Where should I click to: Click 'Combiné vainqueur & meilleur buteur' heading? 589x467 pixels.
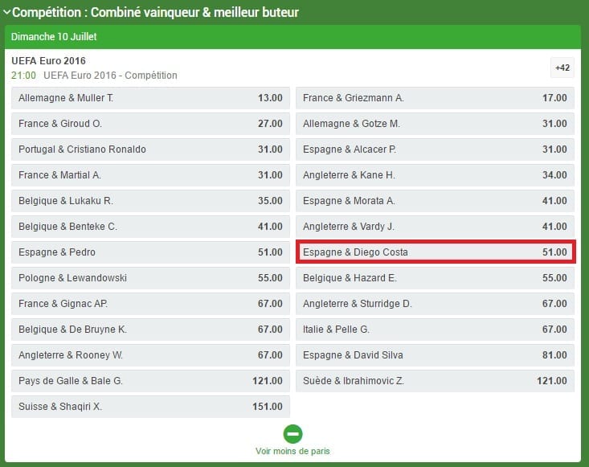click(194, 12)
